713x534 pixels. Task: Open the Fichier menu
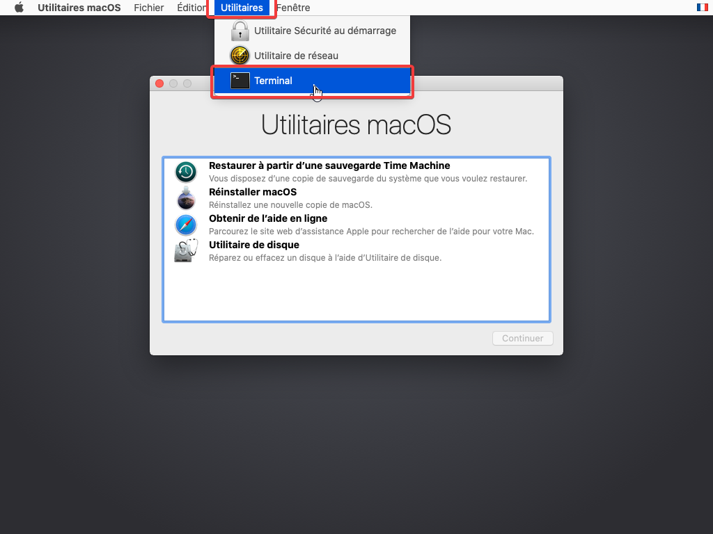[x=149, y=8]
